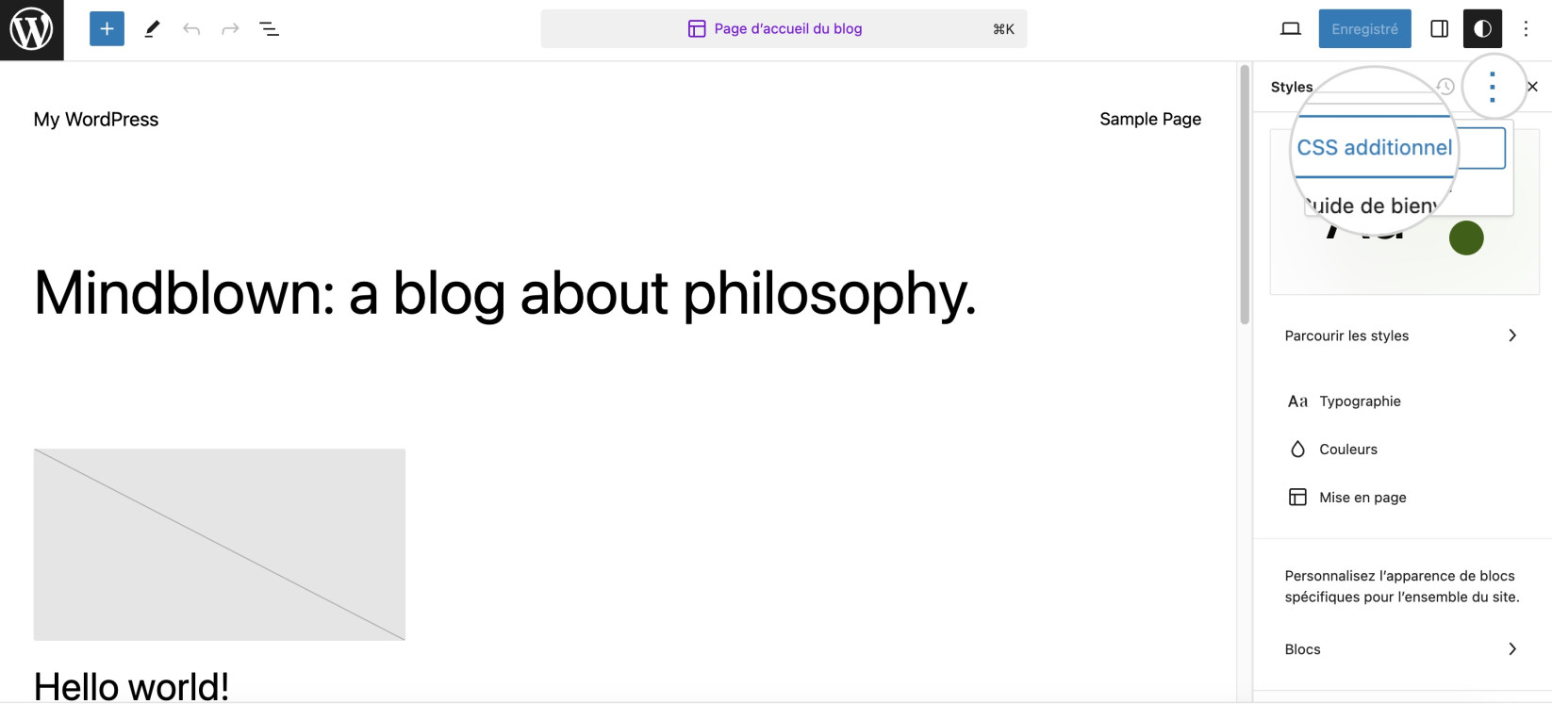
Task: Toggle the Styles half-circle panel button
Action: (x=1482, y=29)
